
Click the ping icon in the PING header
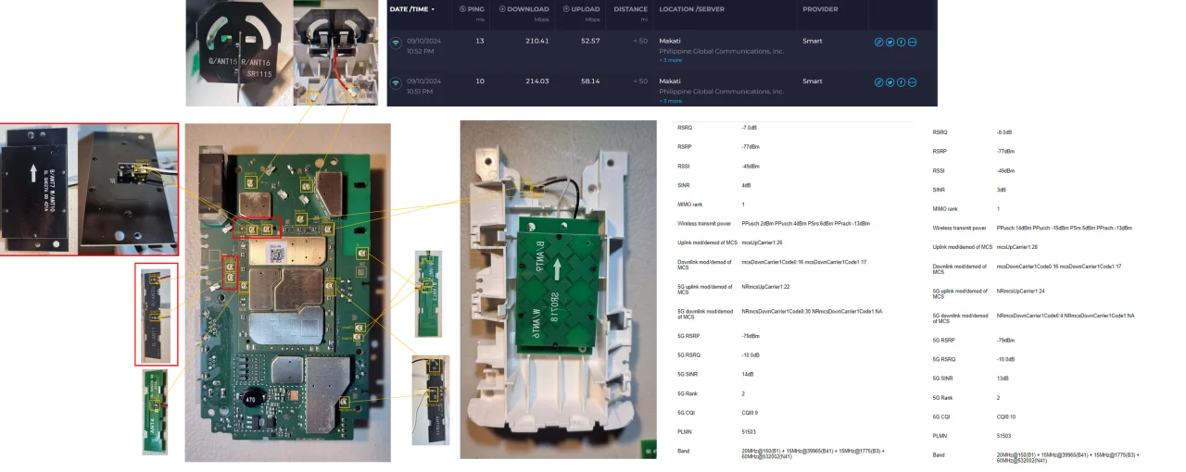pyautogui.click(x=463, y=9)
